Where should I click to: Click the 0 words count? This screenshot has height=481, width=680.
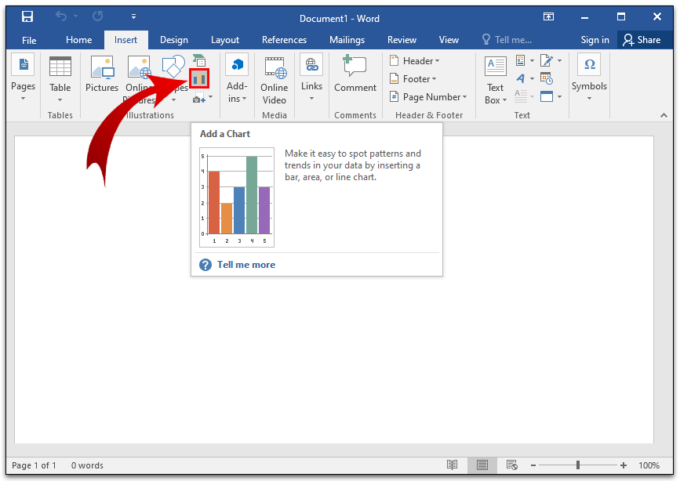coord(87,465)
